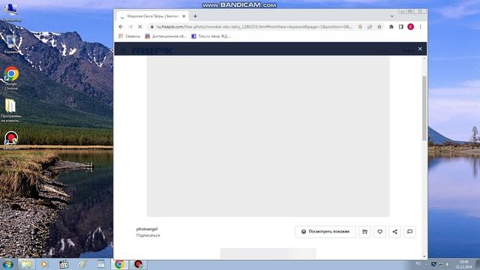Open the Recycle Bin desktop icon

(x=11, y=44)
